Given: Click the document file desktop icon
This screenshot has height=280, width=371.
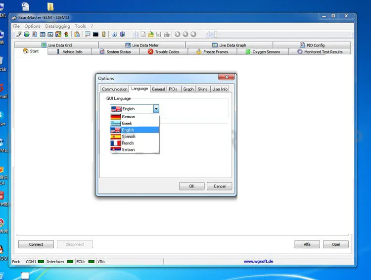Looking at the screenshot, I should point(26,6).
